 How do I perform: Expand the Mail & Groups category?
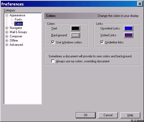pyautogui.click(x=7, y=32)
